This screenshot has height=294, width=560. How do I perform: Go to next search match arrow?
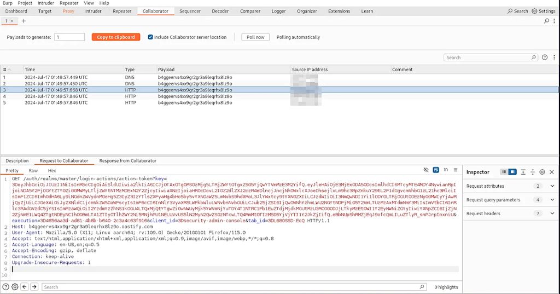34,287
